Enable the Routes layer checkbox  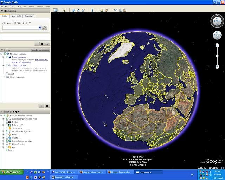coord(7,122)
